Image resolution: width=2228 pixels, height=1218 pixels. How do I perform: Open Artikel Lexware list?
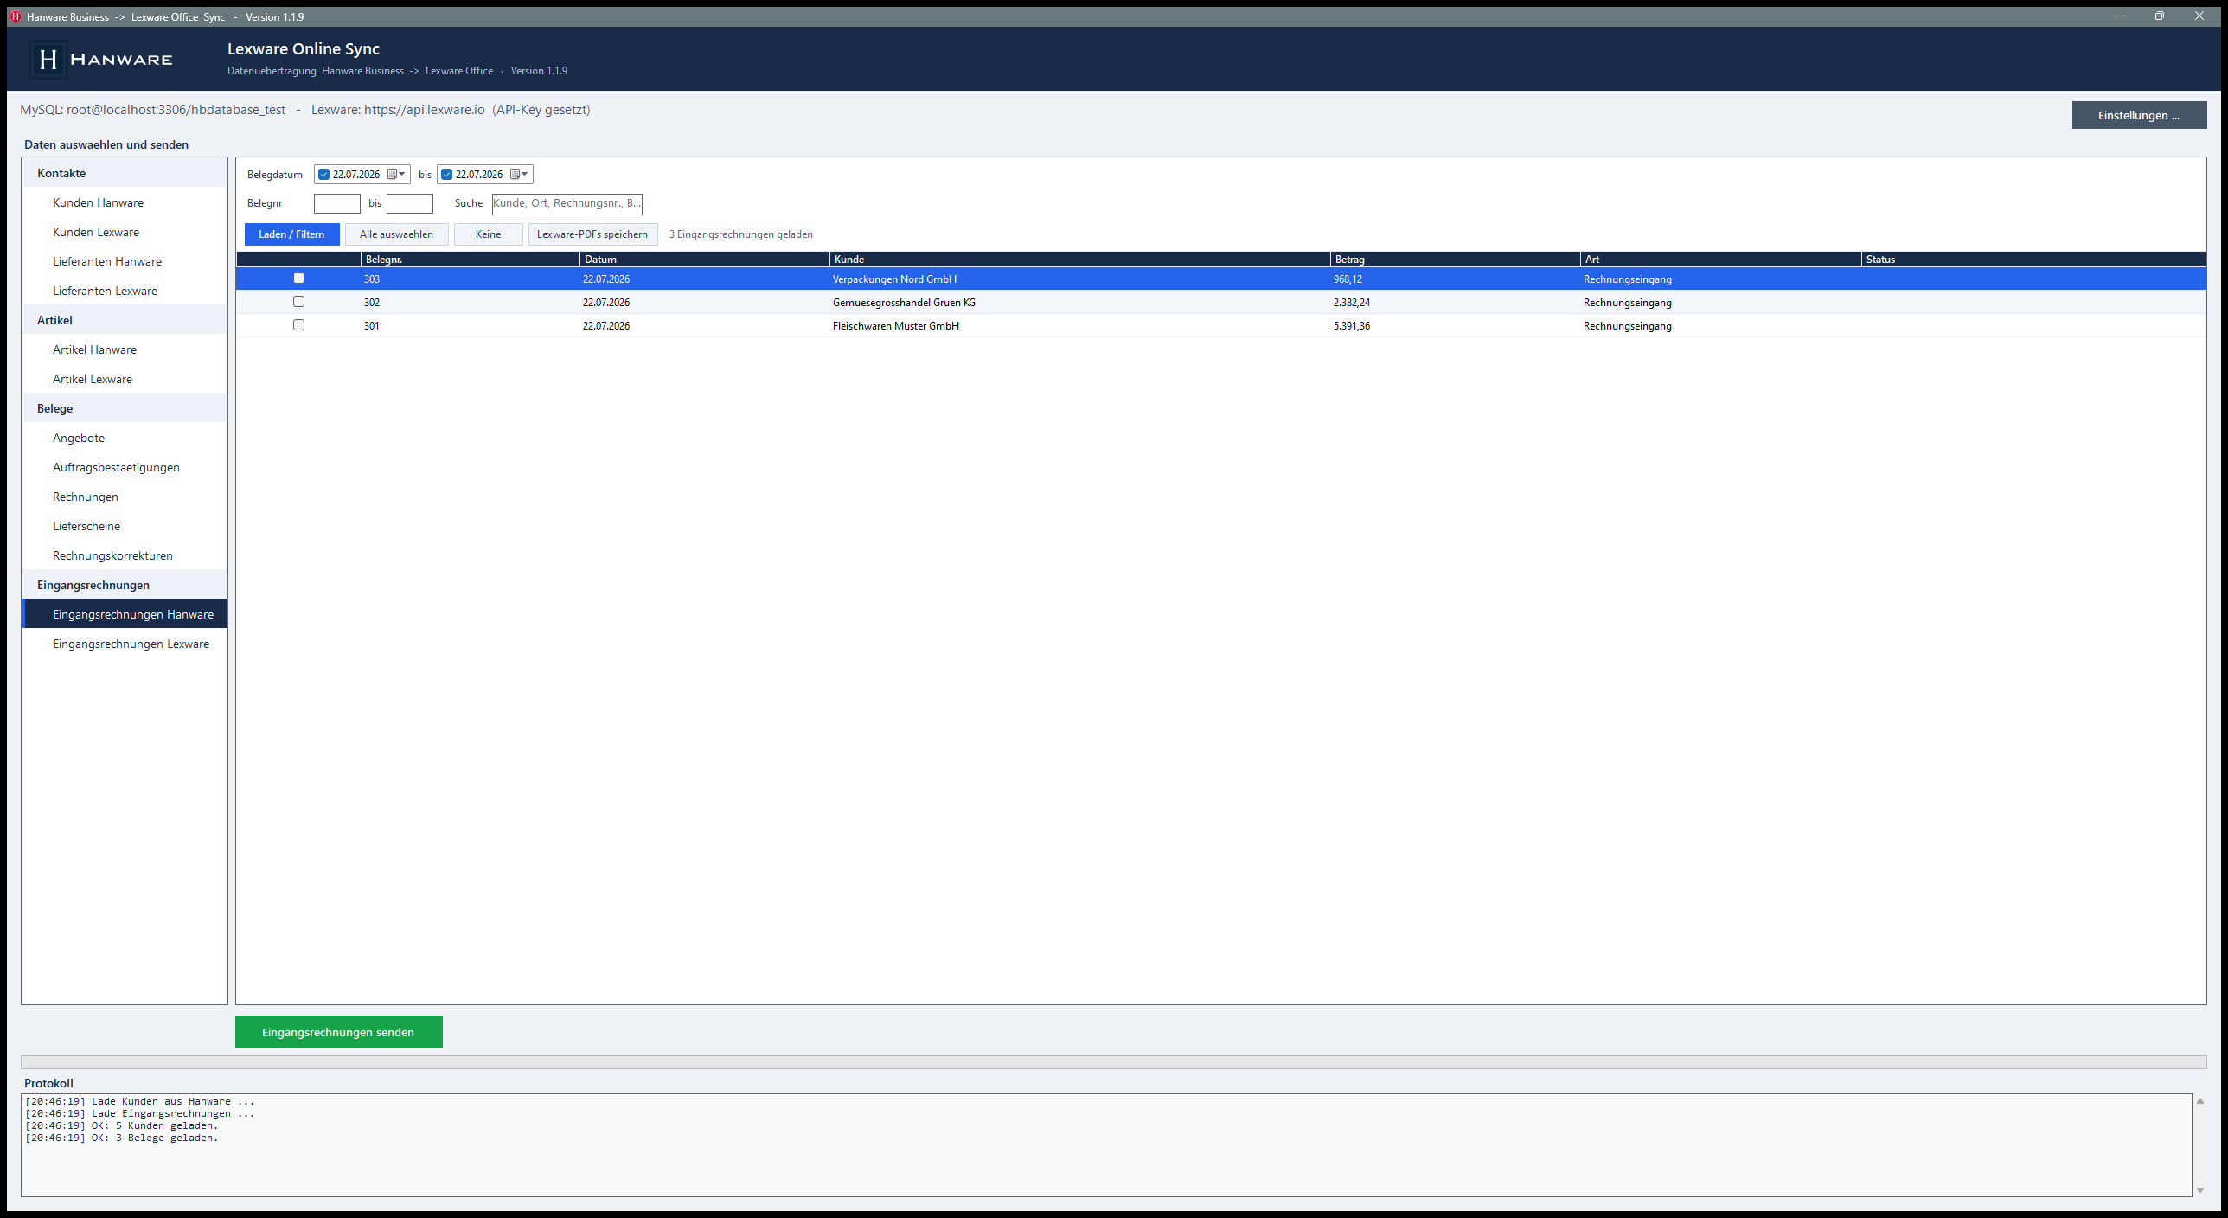click(x=125, y=379)
